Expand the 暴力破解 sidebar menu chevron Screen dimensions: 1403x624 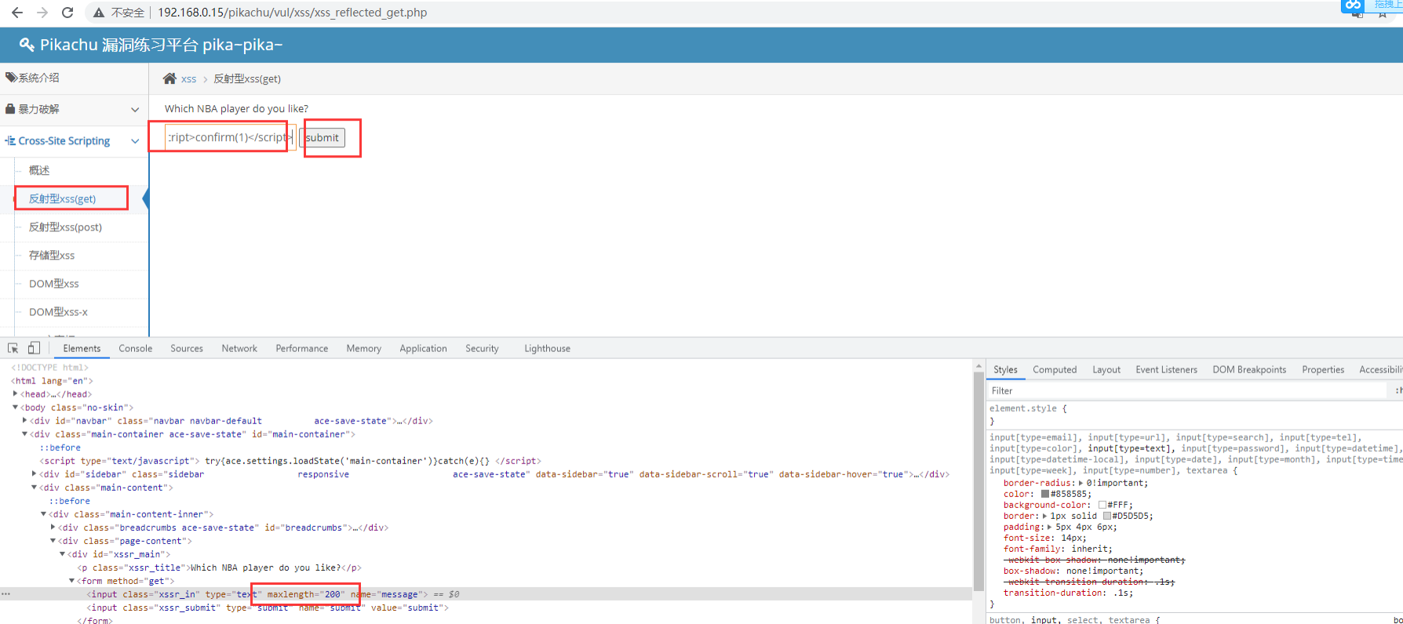click(135, 110)
